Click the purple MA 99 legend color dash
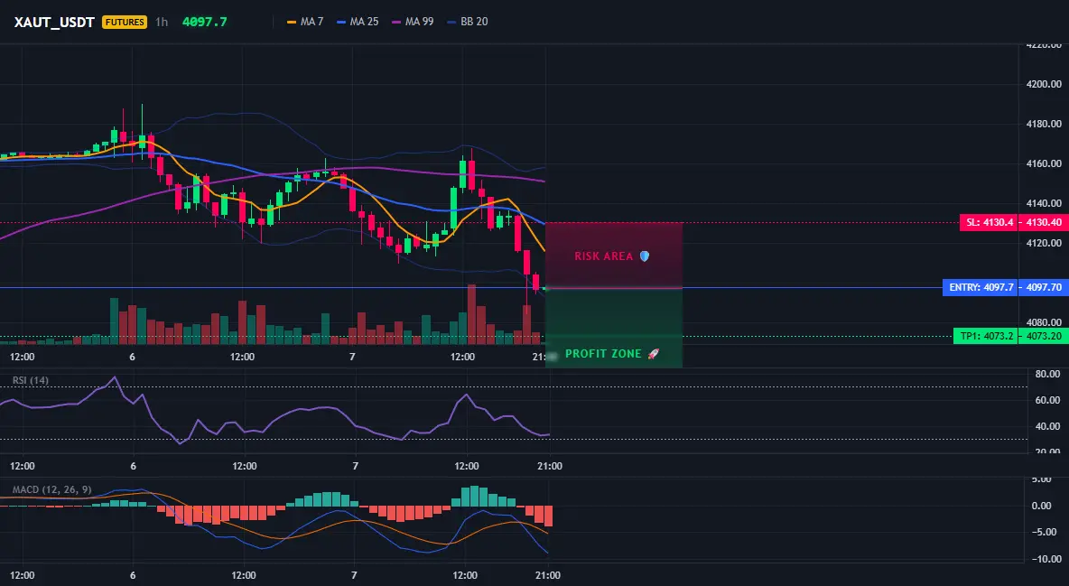Viewport: 1069px width, 586px height. [396, 22]
